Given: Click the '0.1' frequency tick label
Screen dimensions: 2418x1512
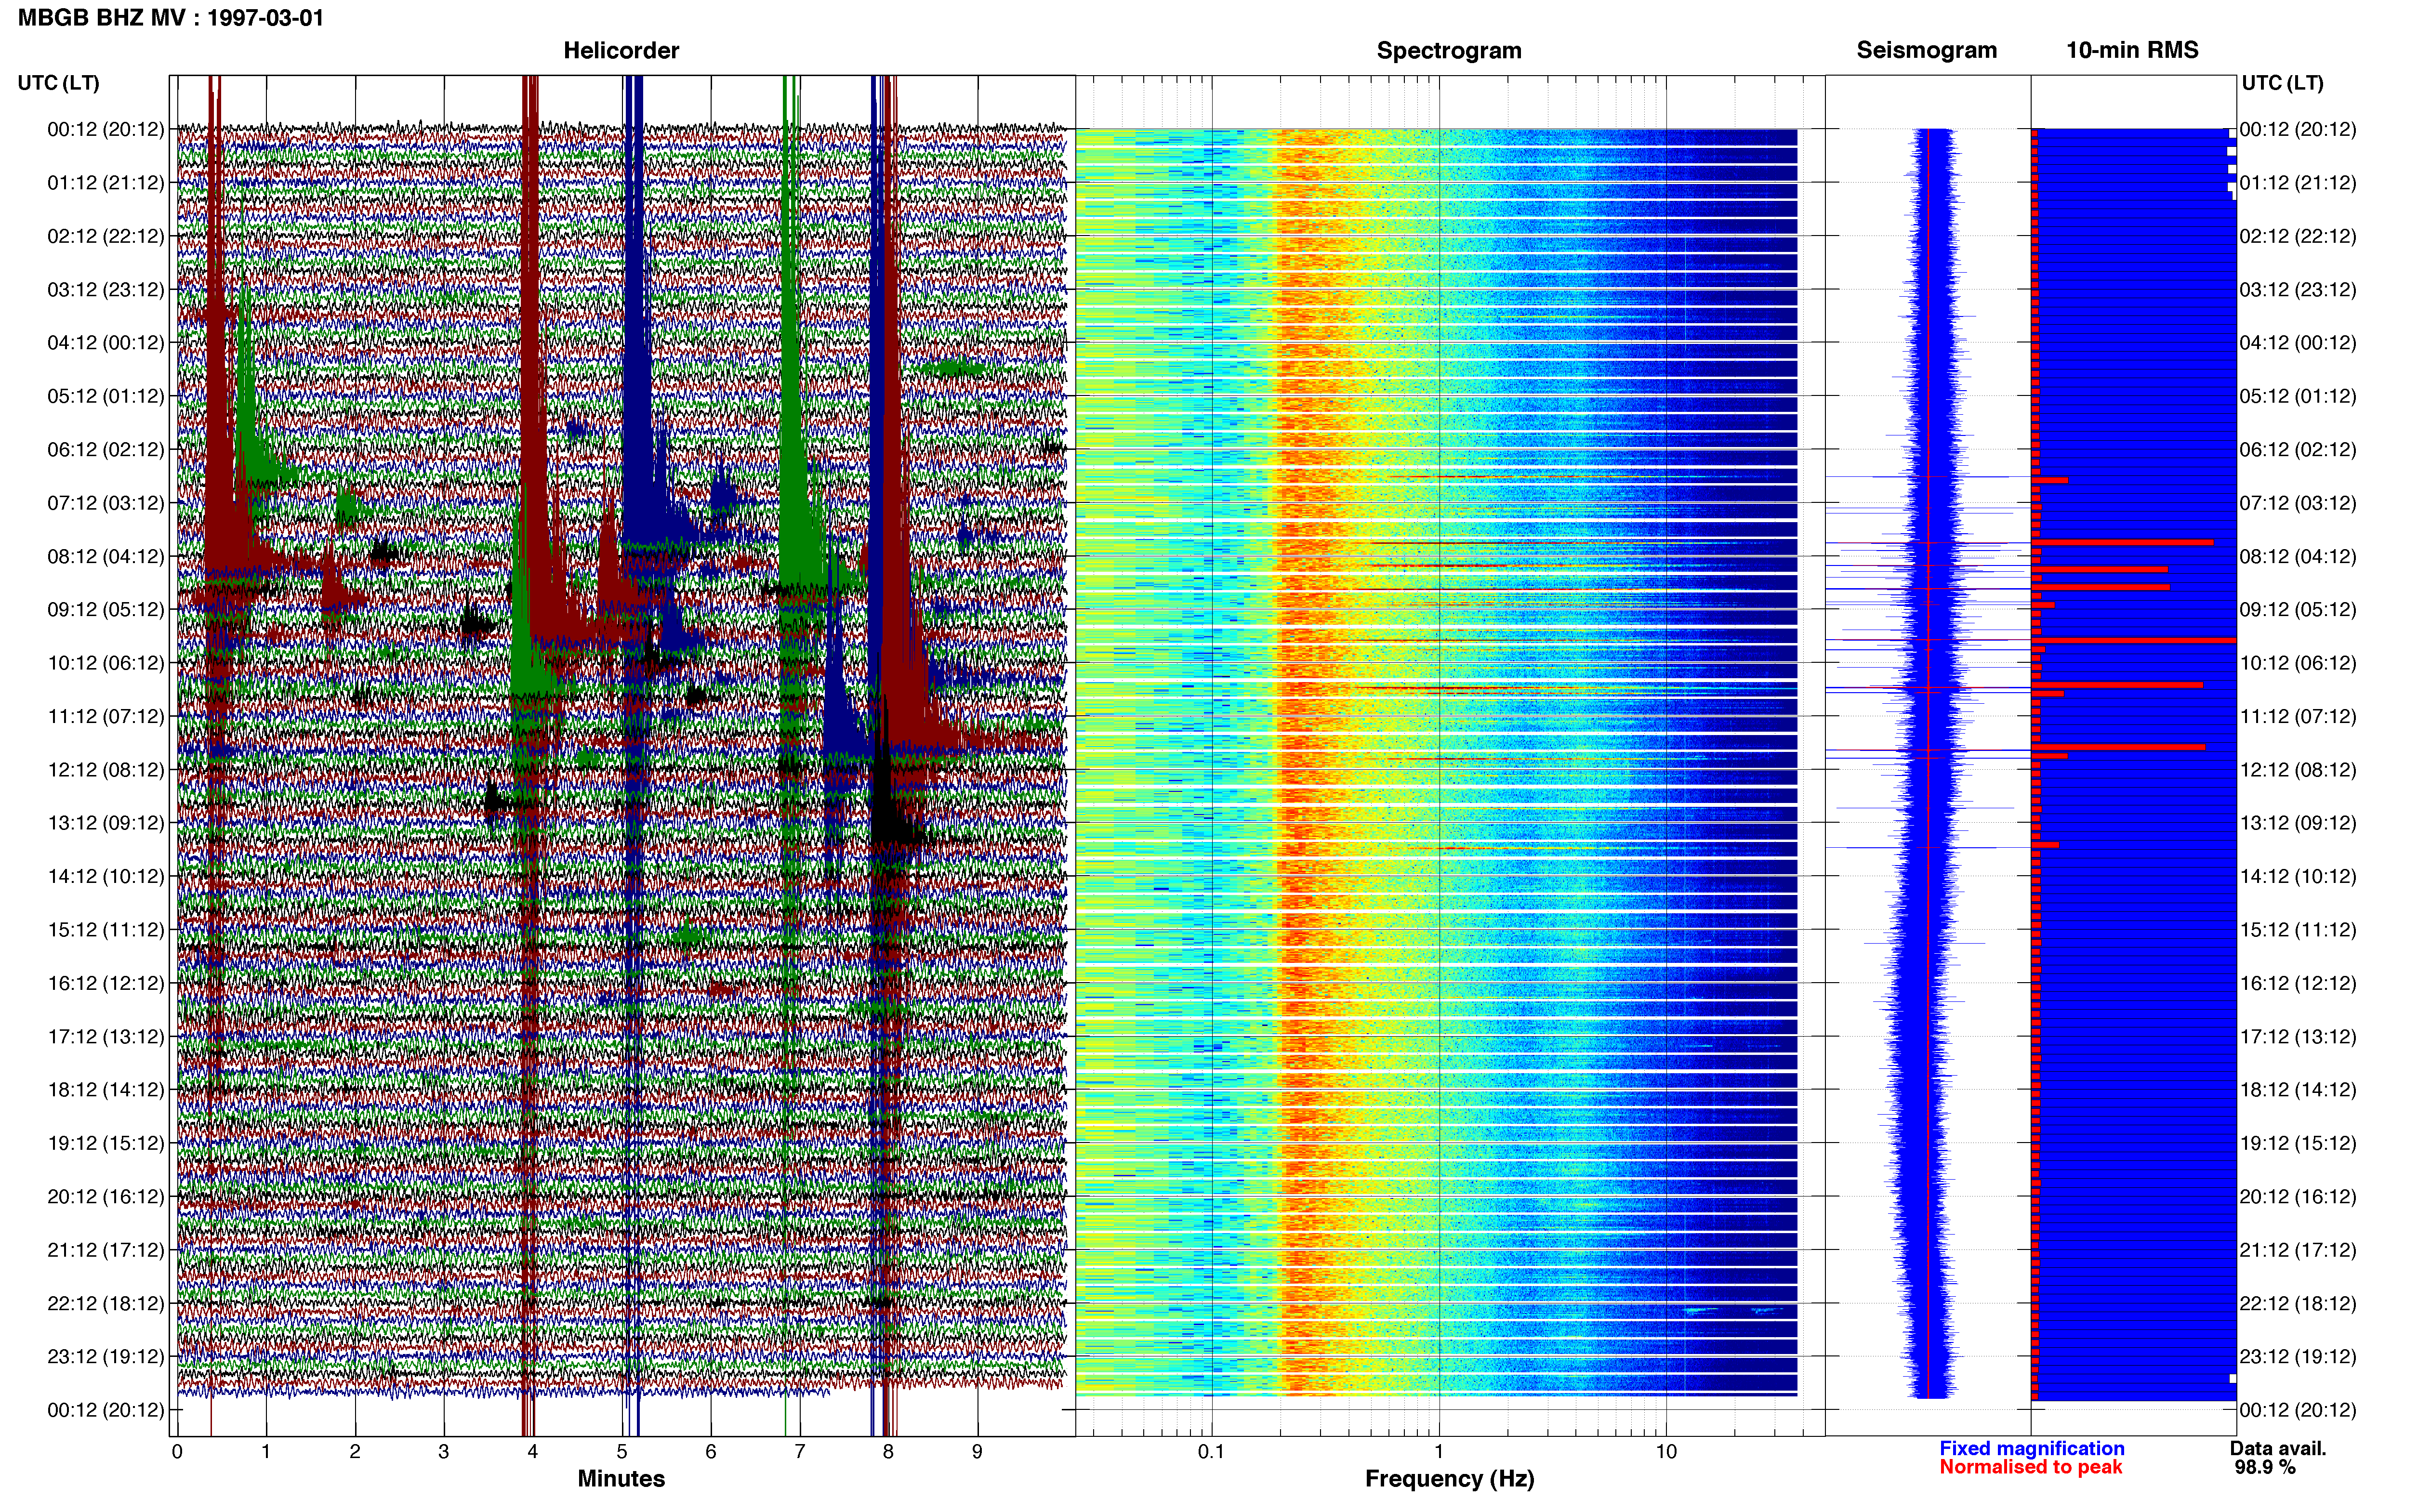Looking at the screenshot, I should pos(1211,1451).
